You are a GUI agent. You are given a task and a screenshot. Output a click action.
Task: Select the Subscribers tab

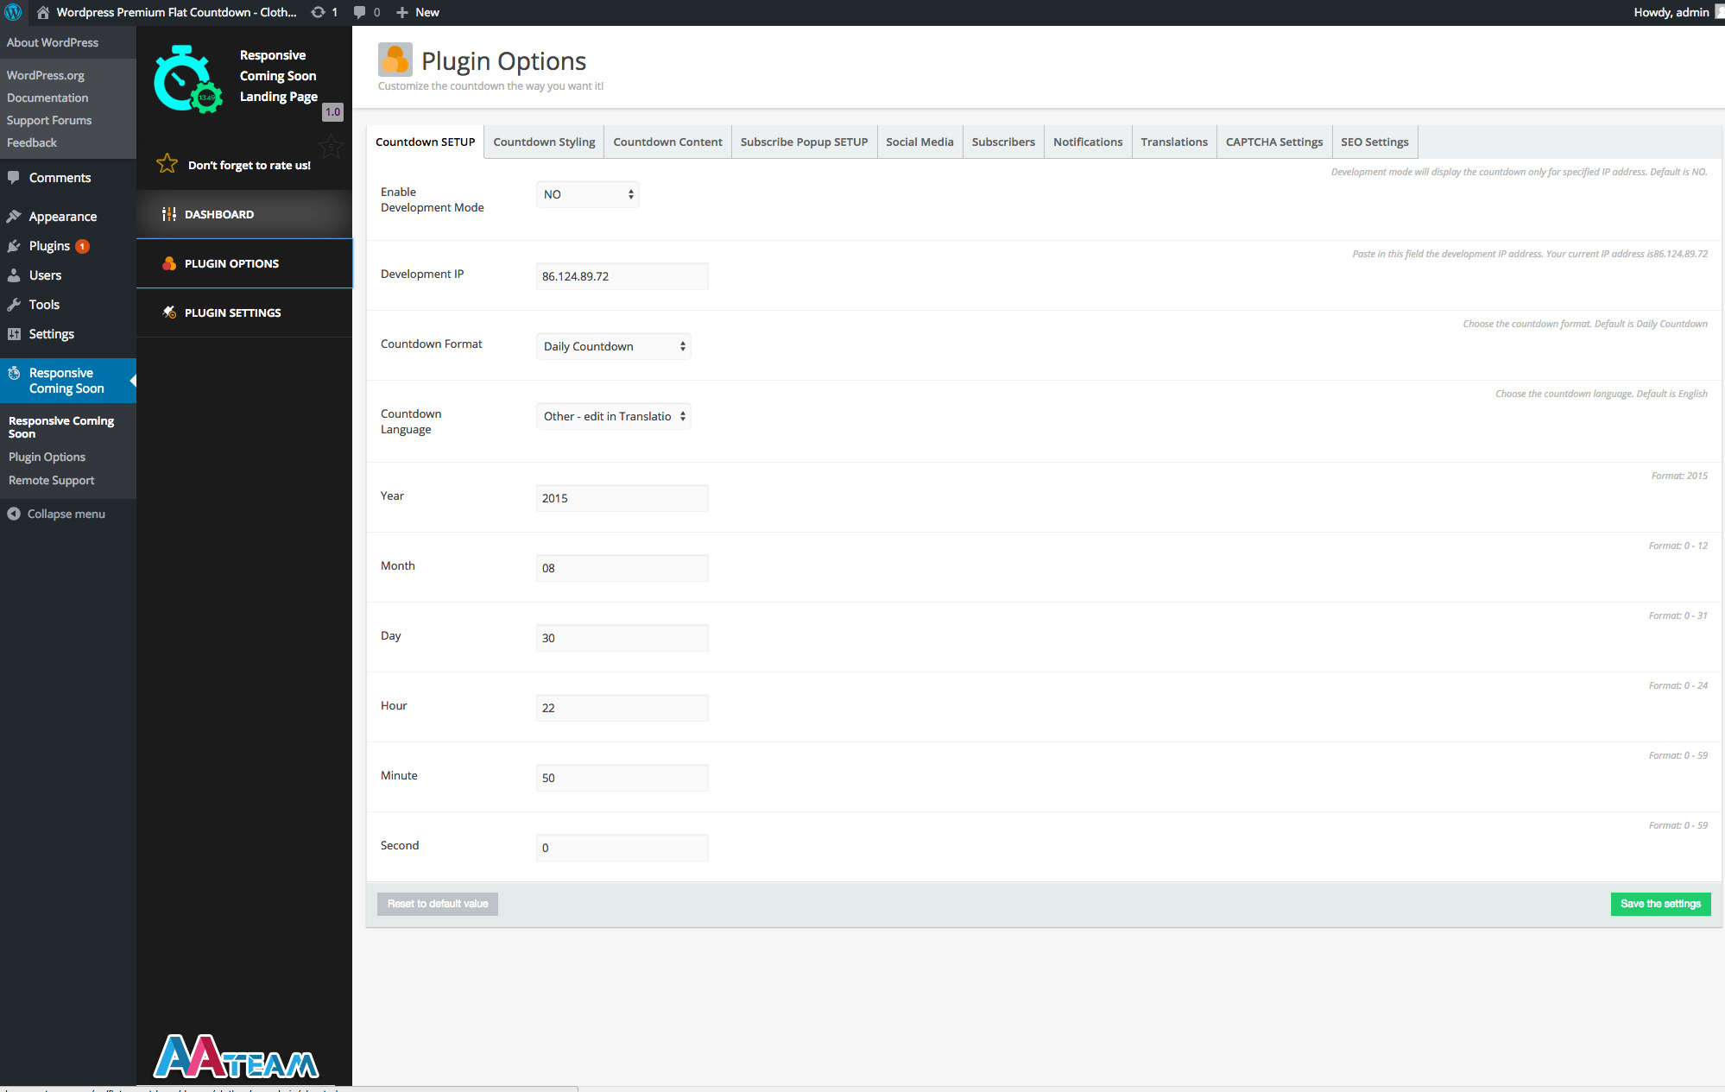(1002, 142)
